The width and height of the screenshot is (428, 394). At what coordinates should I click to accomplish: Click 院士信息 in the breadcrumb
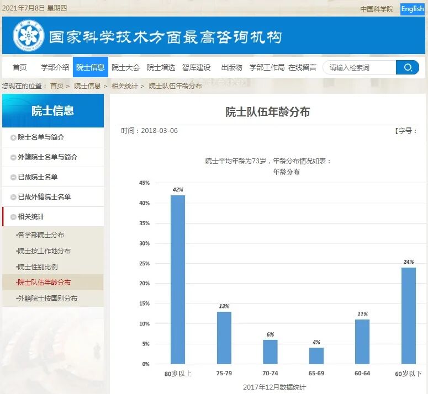pyautogui.click(x=87, y=86)
